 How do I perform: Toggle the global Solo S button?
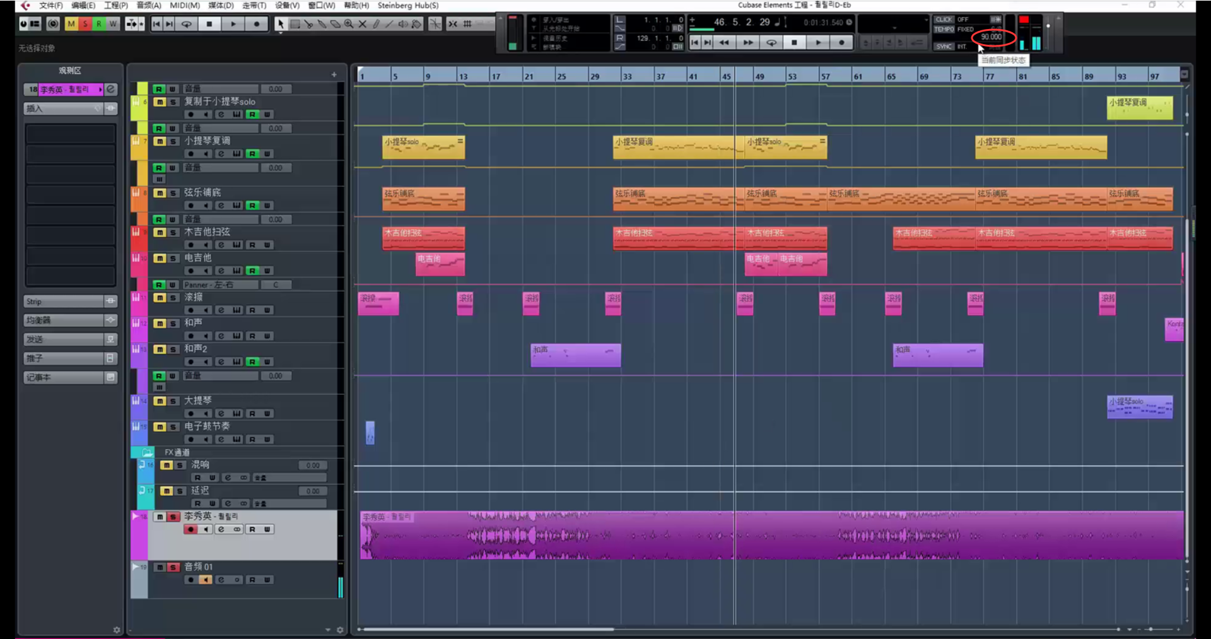click(85, 24)
